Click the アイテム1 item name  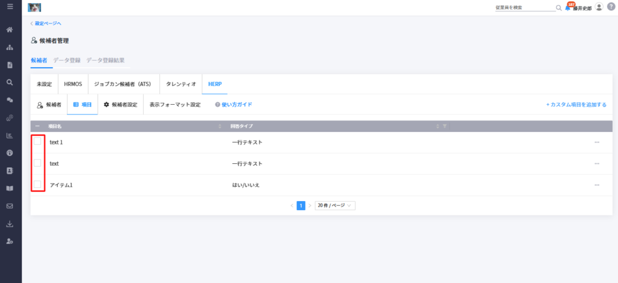[x=61, y=185]
